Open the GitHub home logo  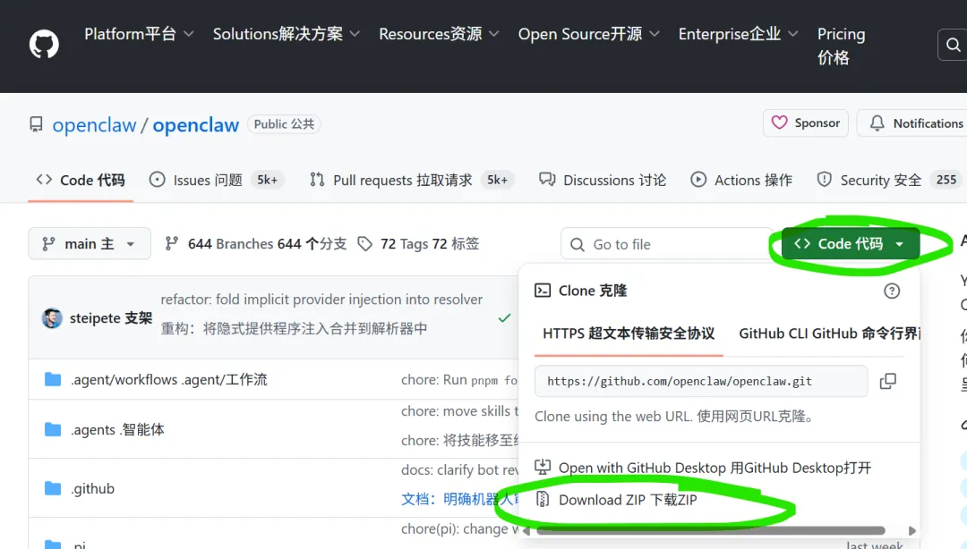[44, 45]
